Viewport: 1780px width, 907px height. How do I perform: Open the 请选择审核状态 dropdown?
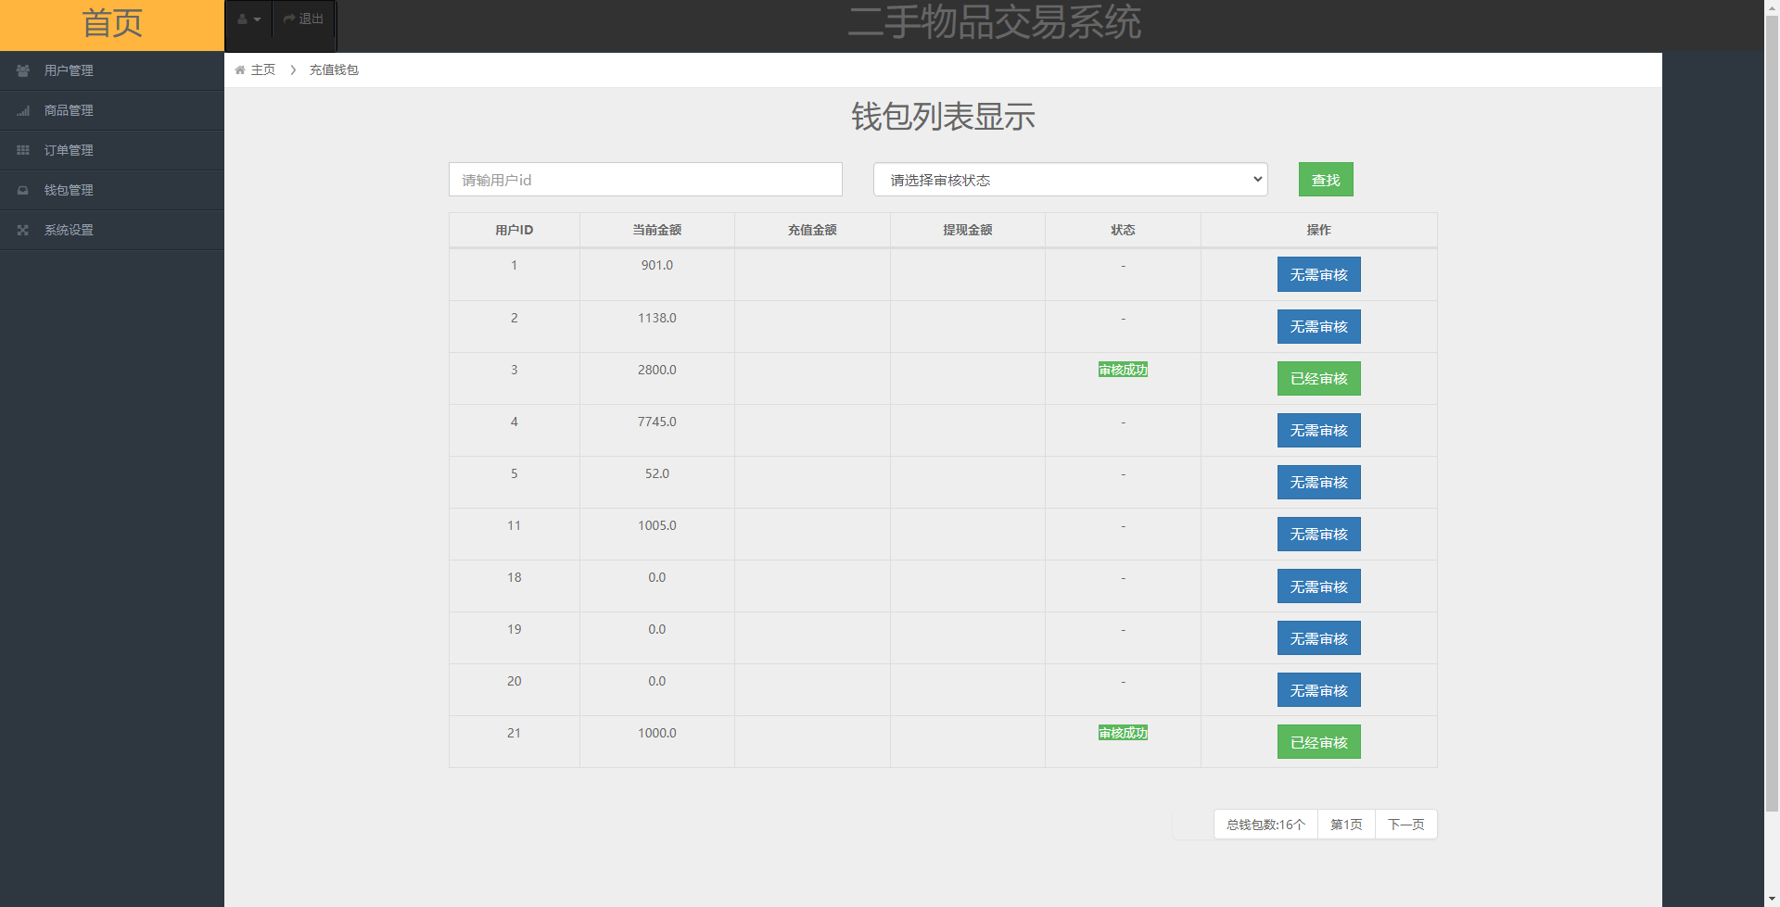[x=1069, y=179]
